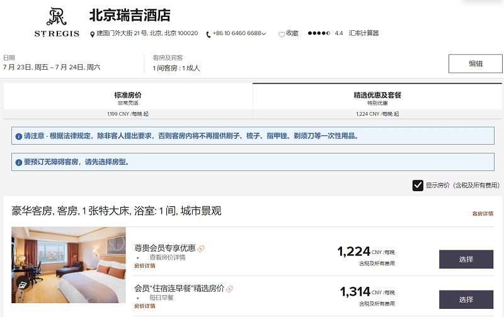504x317 pixels.
Task: Click the heart icon to favorite hotel
Action: point(282,35)
